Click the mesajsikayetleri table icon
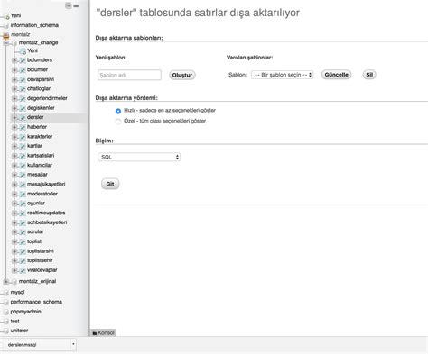The width and height of the screenshot is (428, 354). tap(23, 185)
